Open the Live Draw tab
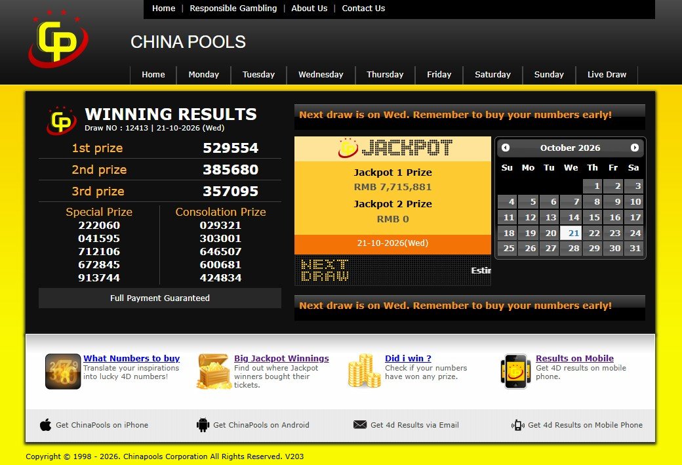Image resolution: width=682 pixels, height=465 pixels. click(607, 75)
